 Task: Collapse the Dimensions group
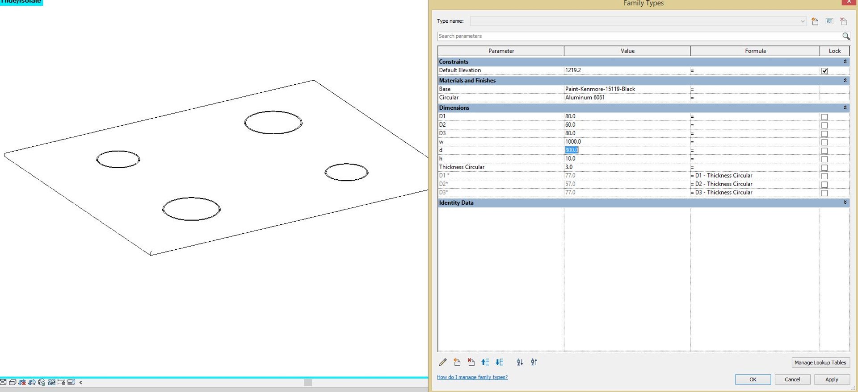pos(845,107)
